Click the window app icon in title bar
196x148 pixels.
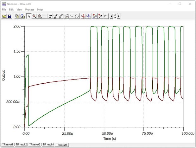[x=4, y=4]
